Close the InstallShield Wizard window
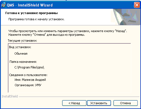Screen dimensions: 141x109 pos(137,5)
